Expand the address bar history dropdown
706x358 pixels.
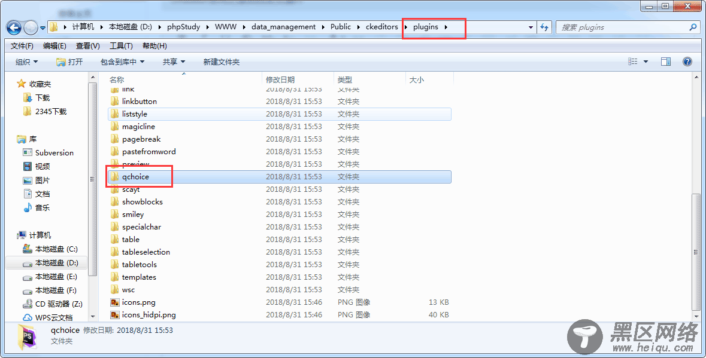click(x=531, y=27)
